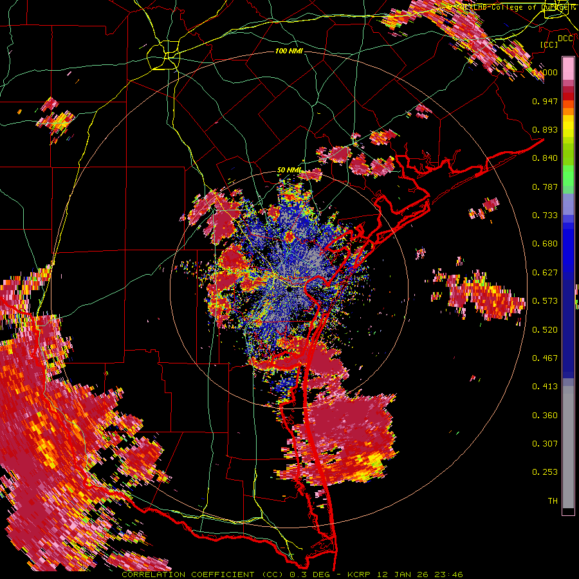Click the 0.787 color scale value
This screenshot has width=579, height=579.
pos(545,187)
